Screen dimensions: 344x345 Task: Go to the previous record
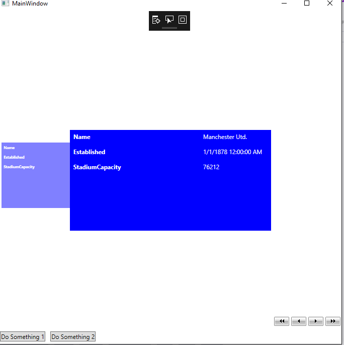tap(299, 321)
